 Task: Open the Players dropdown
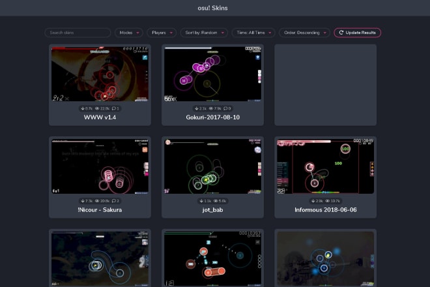coord(162,33)
